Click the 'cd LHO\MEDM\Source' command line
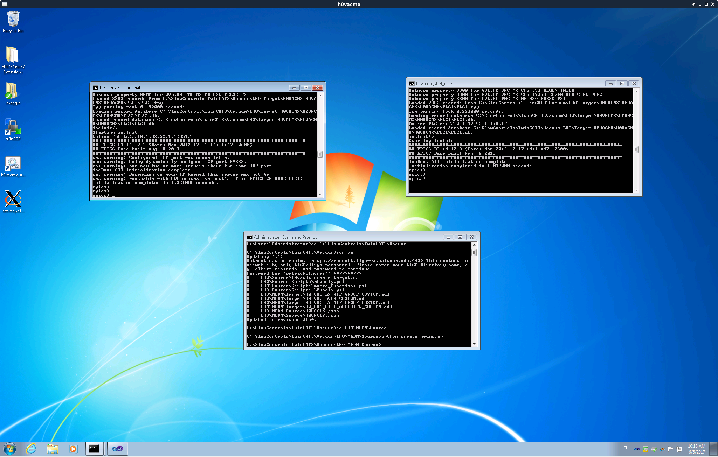The width and height of the screenshot is (718, 457). coord(317,328)
